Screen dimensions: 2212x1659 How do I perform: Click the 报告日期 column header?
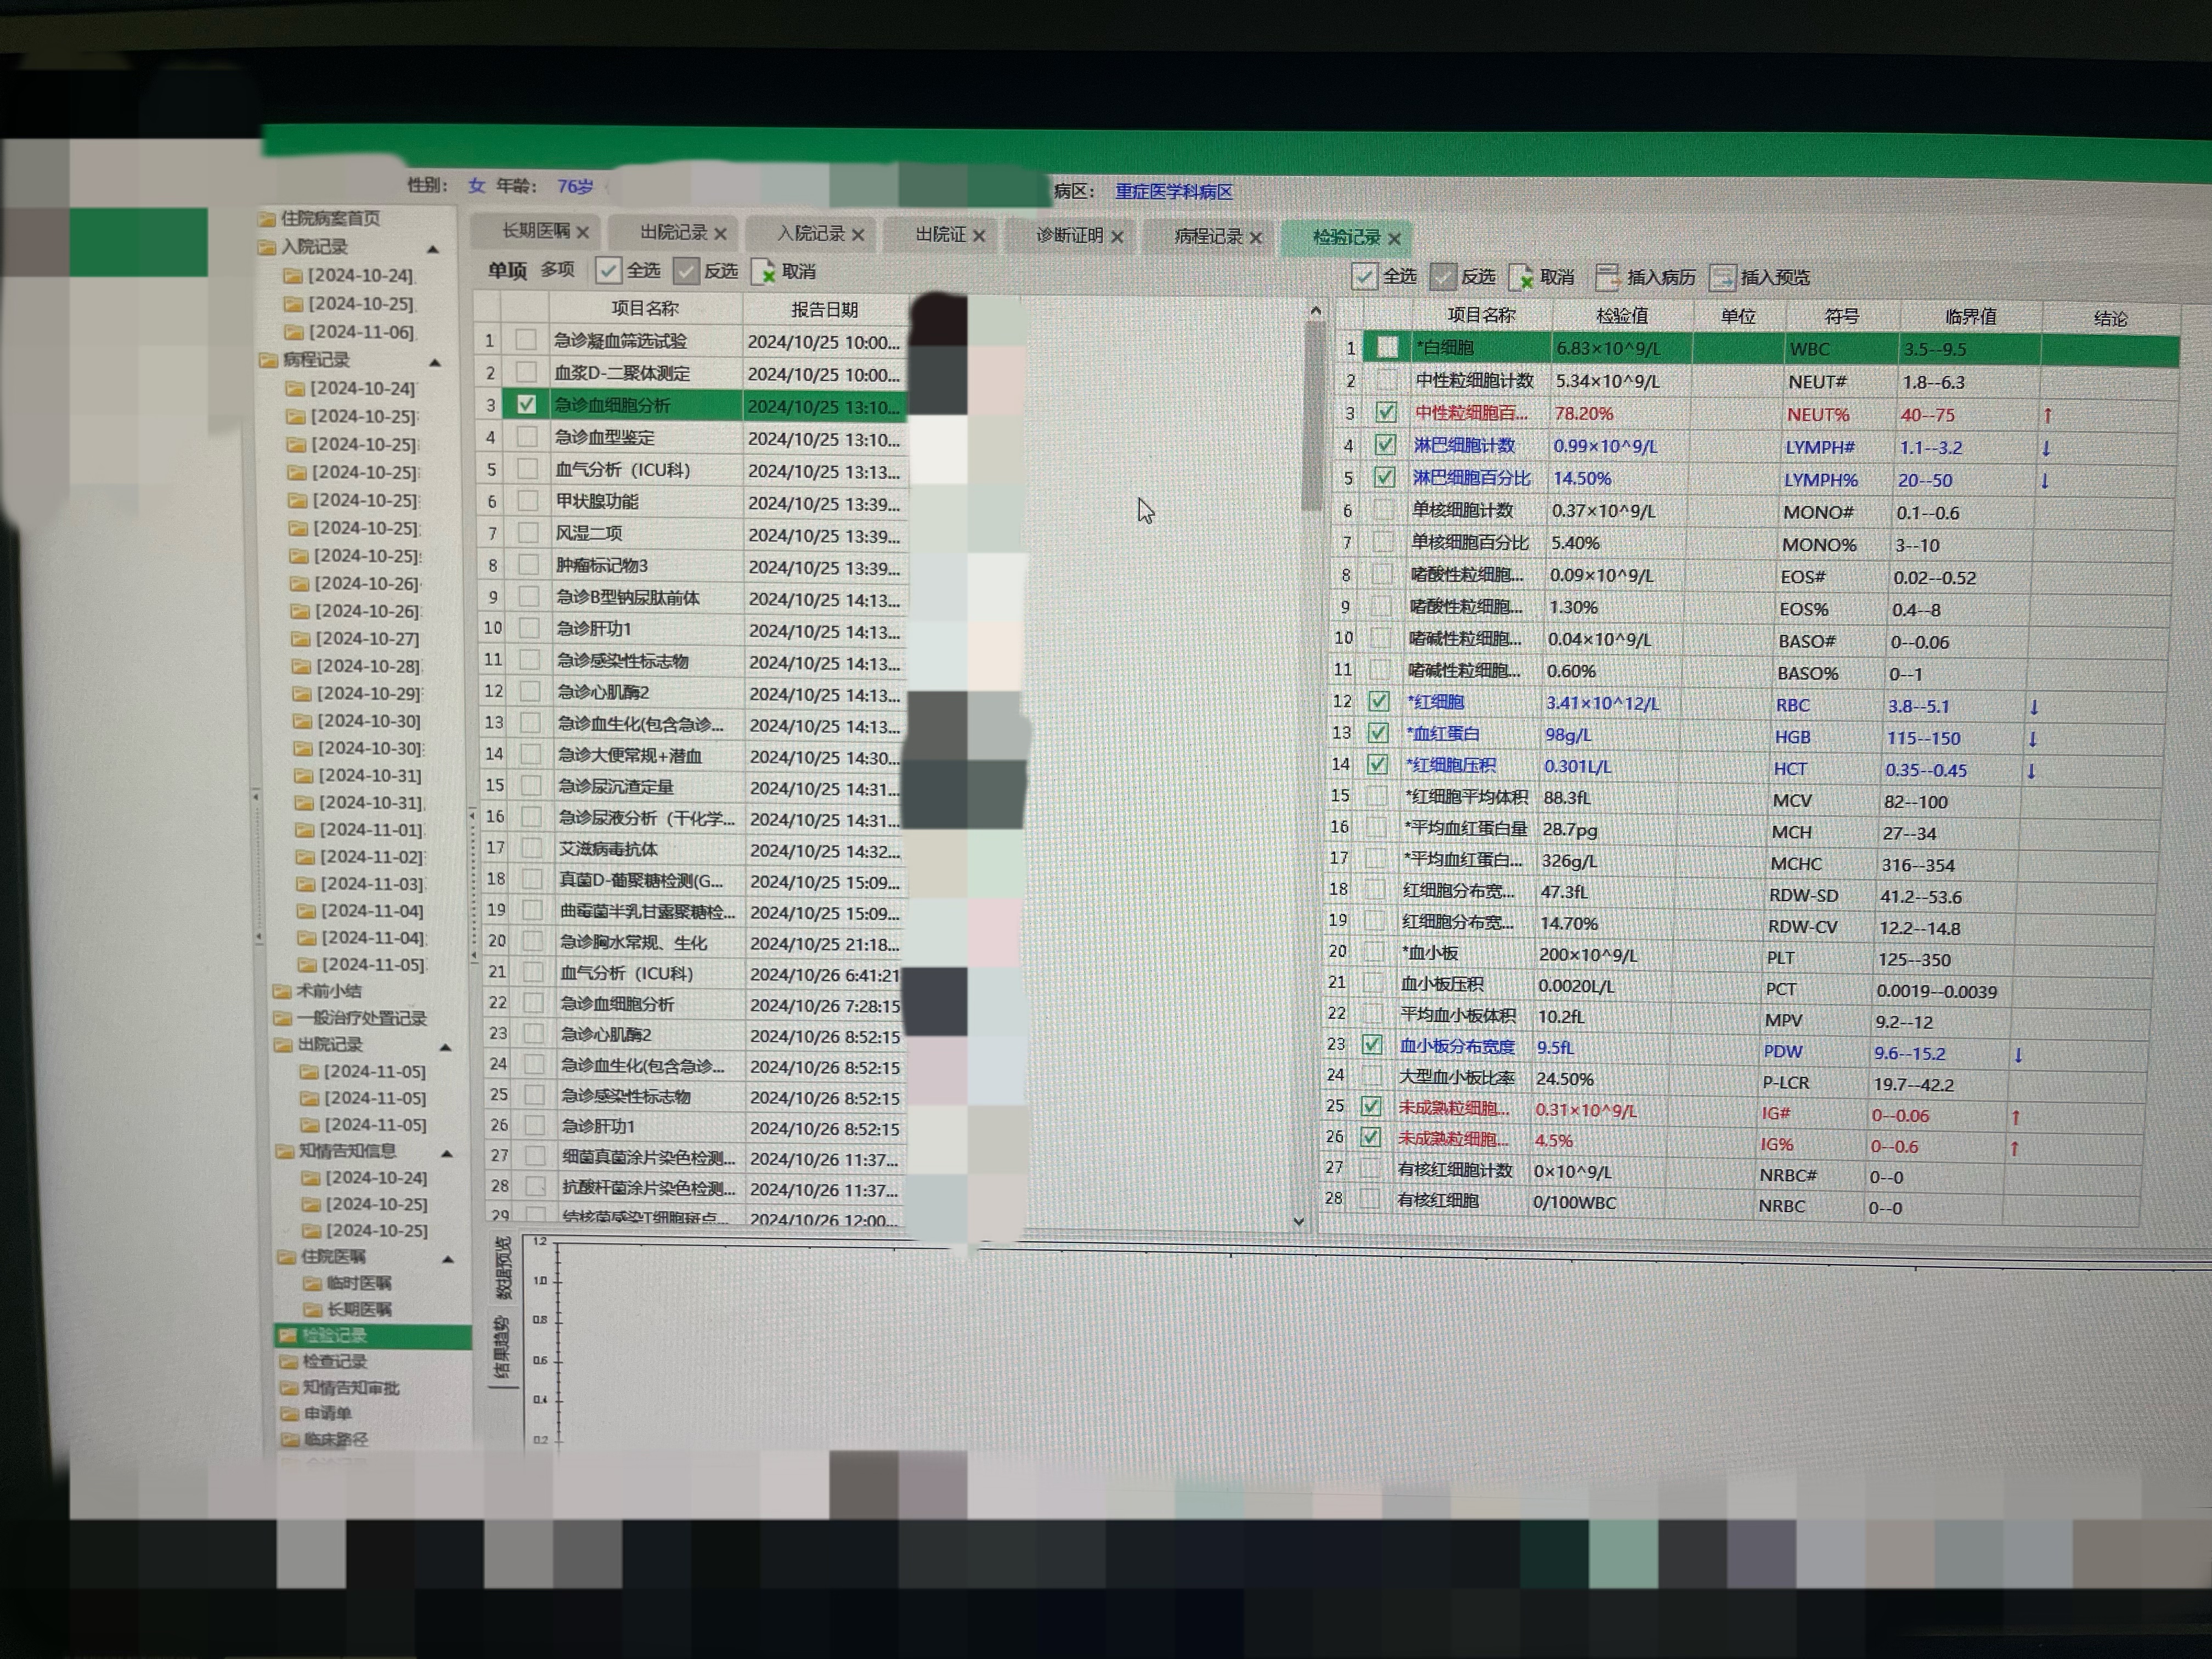tap(824, 310)
